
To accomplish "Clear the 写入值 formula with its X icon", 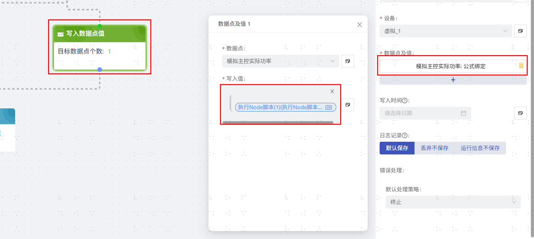I will 332,91.
